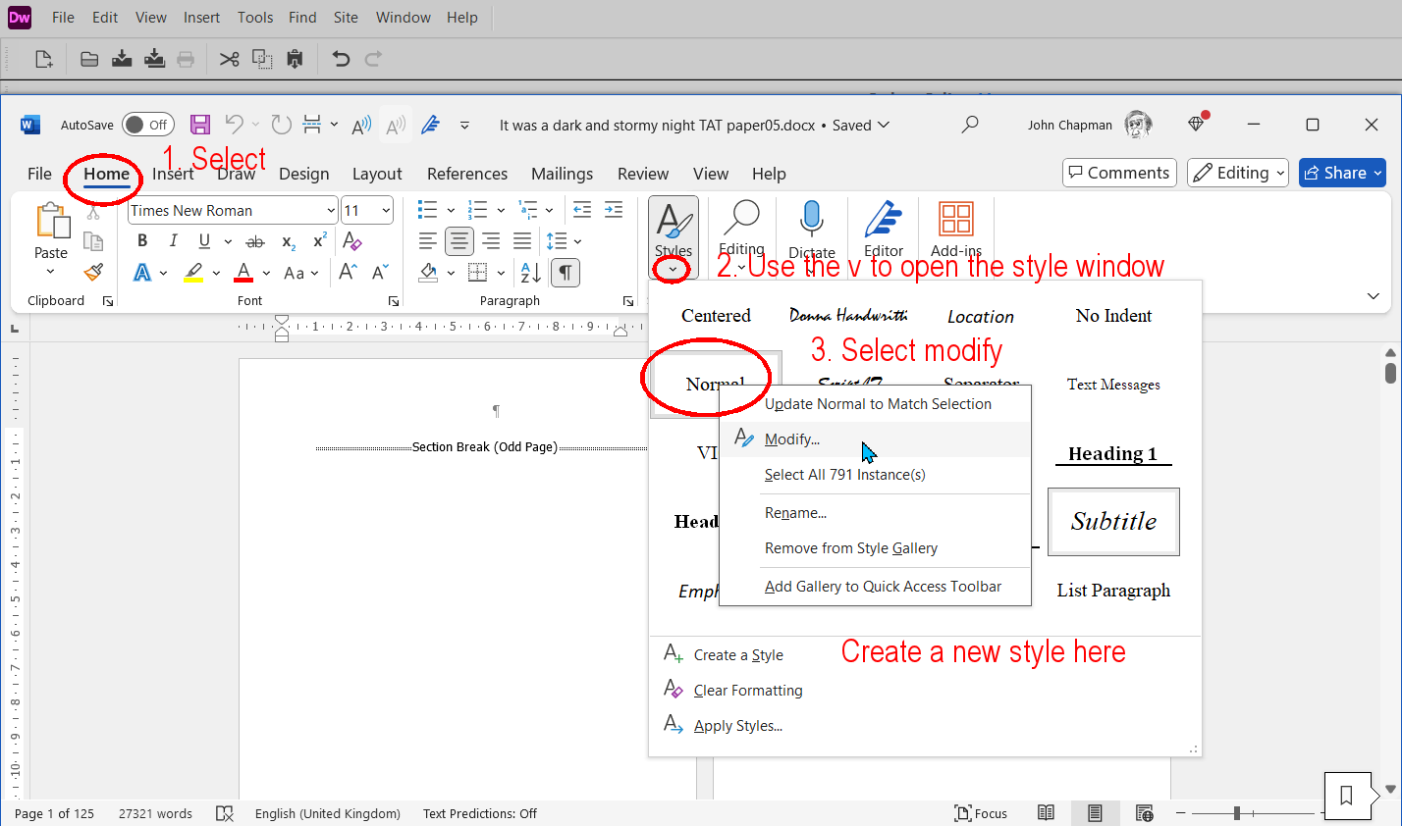Open the Add-ins panel
Viewport: 1402px width, 826px height.
955,220
